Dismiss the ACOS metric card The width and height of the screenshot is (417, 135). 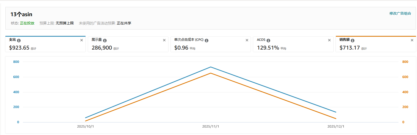coord(329,40)
